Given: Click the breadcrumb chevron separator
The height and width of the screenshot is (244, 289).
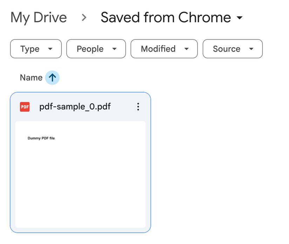Looking at the screenshot, I should [83, 17].
